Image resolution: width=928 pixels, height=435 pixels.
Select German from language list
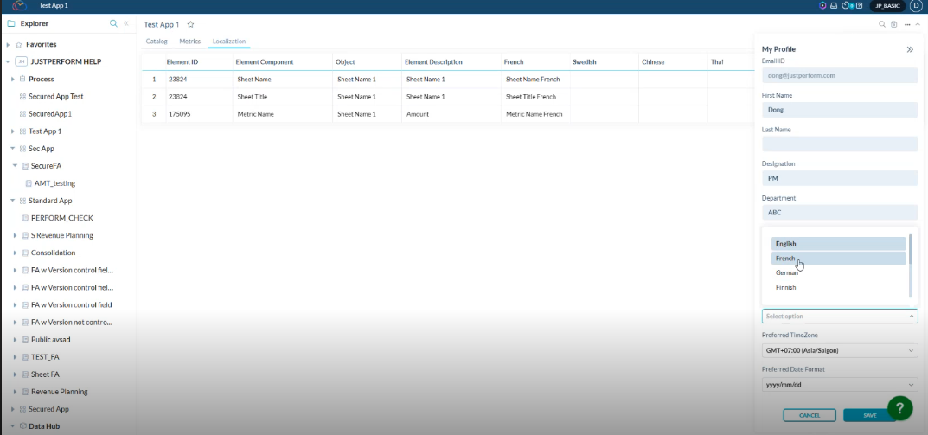click(787, 272)
